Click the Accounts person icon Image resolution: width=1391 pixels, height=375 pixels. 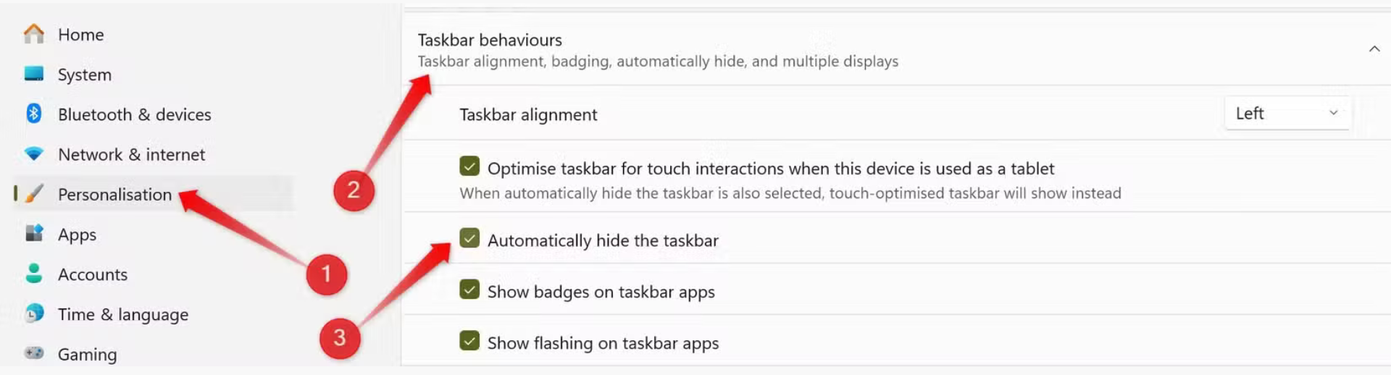click(x=34, y=274)
